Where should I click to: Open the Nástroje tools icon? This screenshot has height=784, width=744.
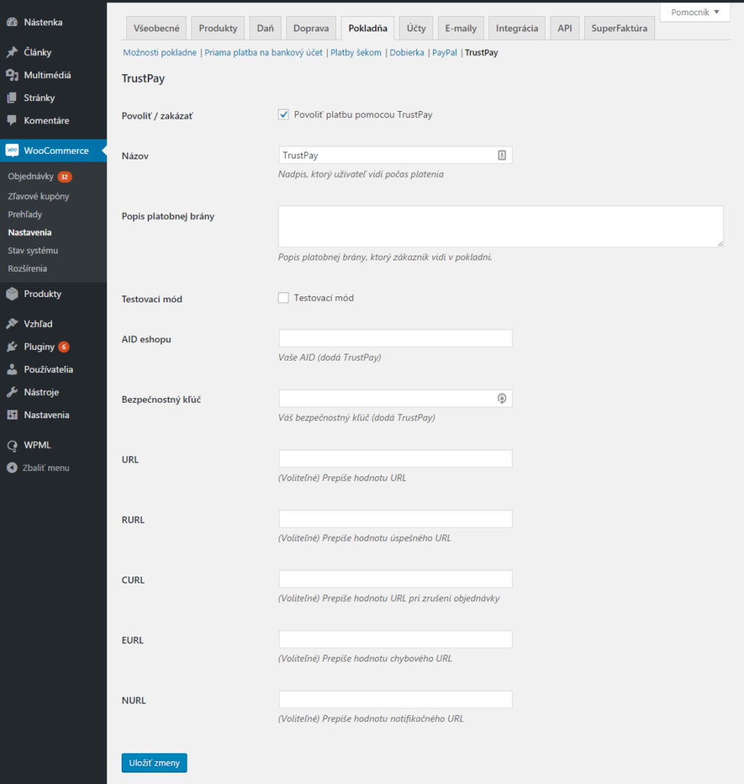coord(13,392)
